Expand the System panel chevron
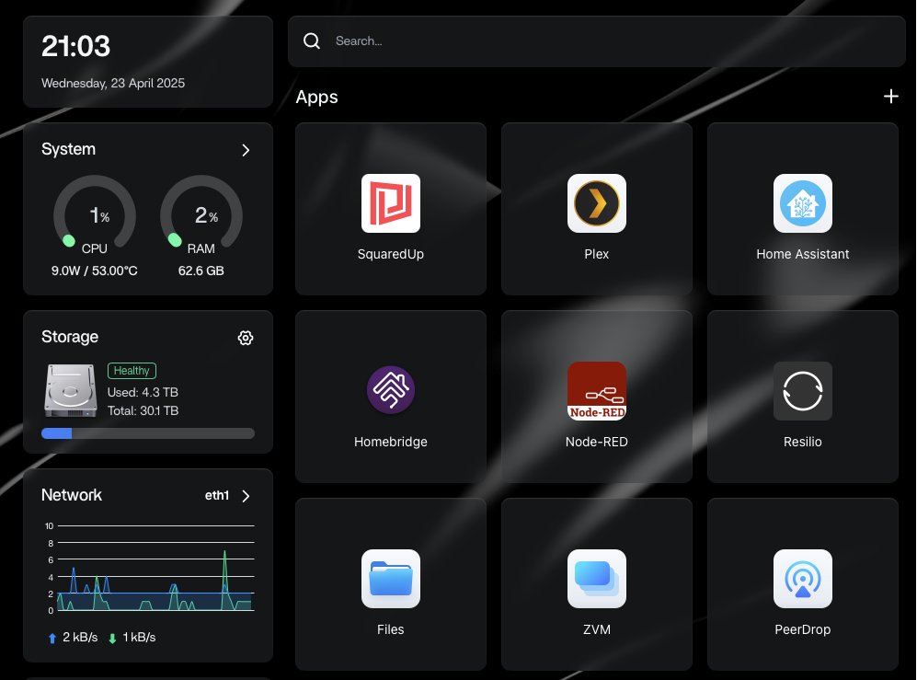917x680 pixels. point(246,150)
